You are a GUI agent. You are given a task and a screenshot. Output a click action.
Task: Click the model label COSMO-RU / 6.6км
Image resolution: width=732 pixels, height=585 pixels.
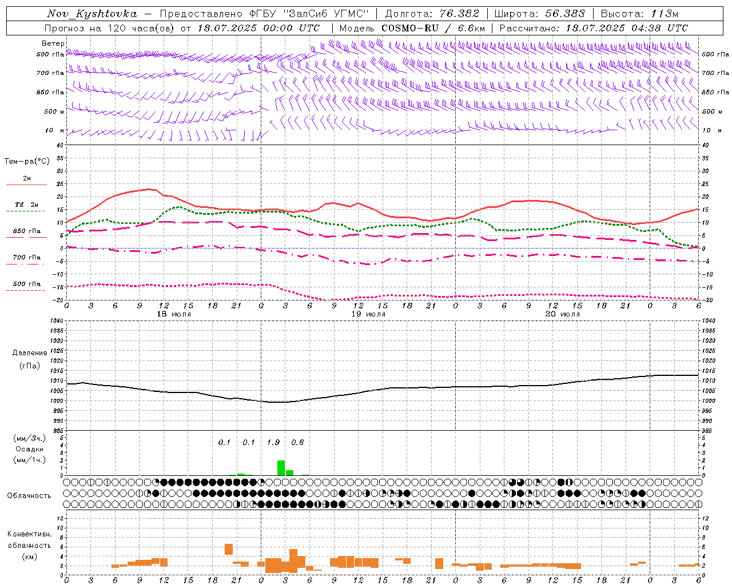pyautogui.click(x=433, y=28)
